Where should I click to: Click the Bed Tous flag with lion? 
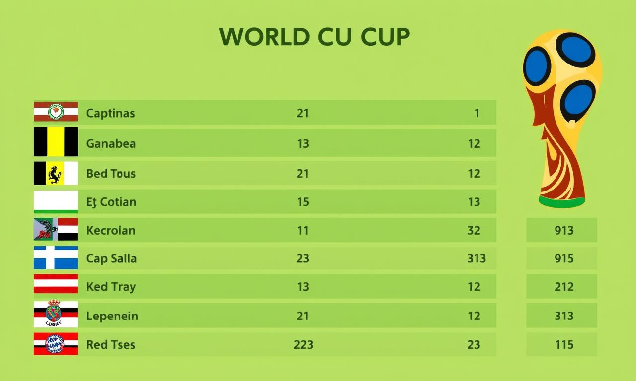[x=56, y=173]
